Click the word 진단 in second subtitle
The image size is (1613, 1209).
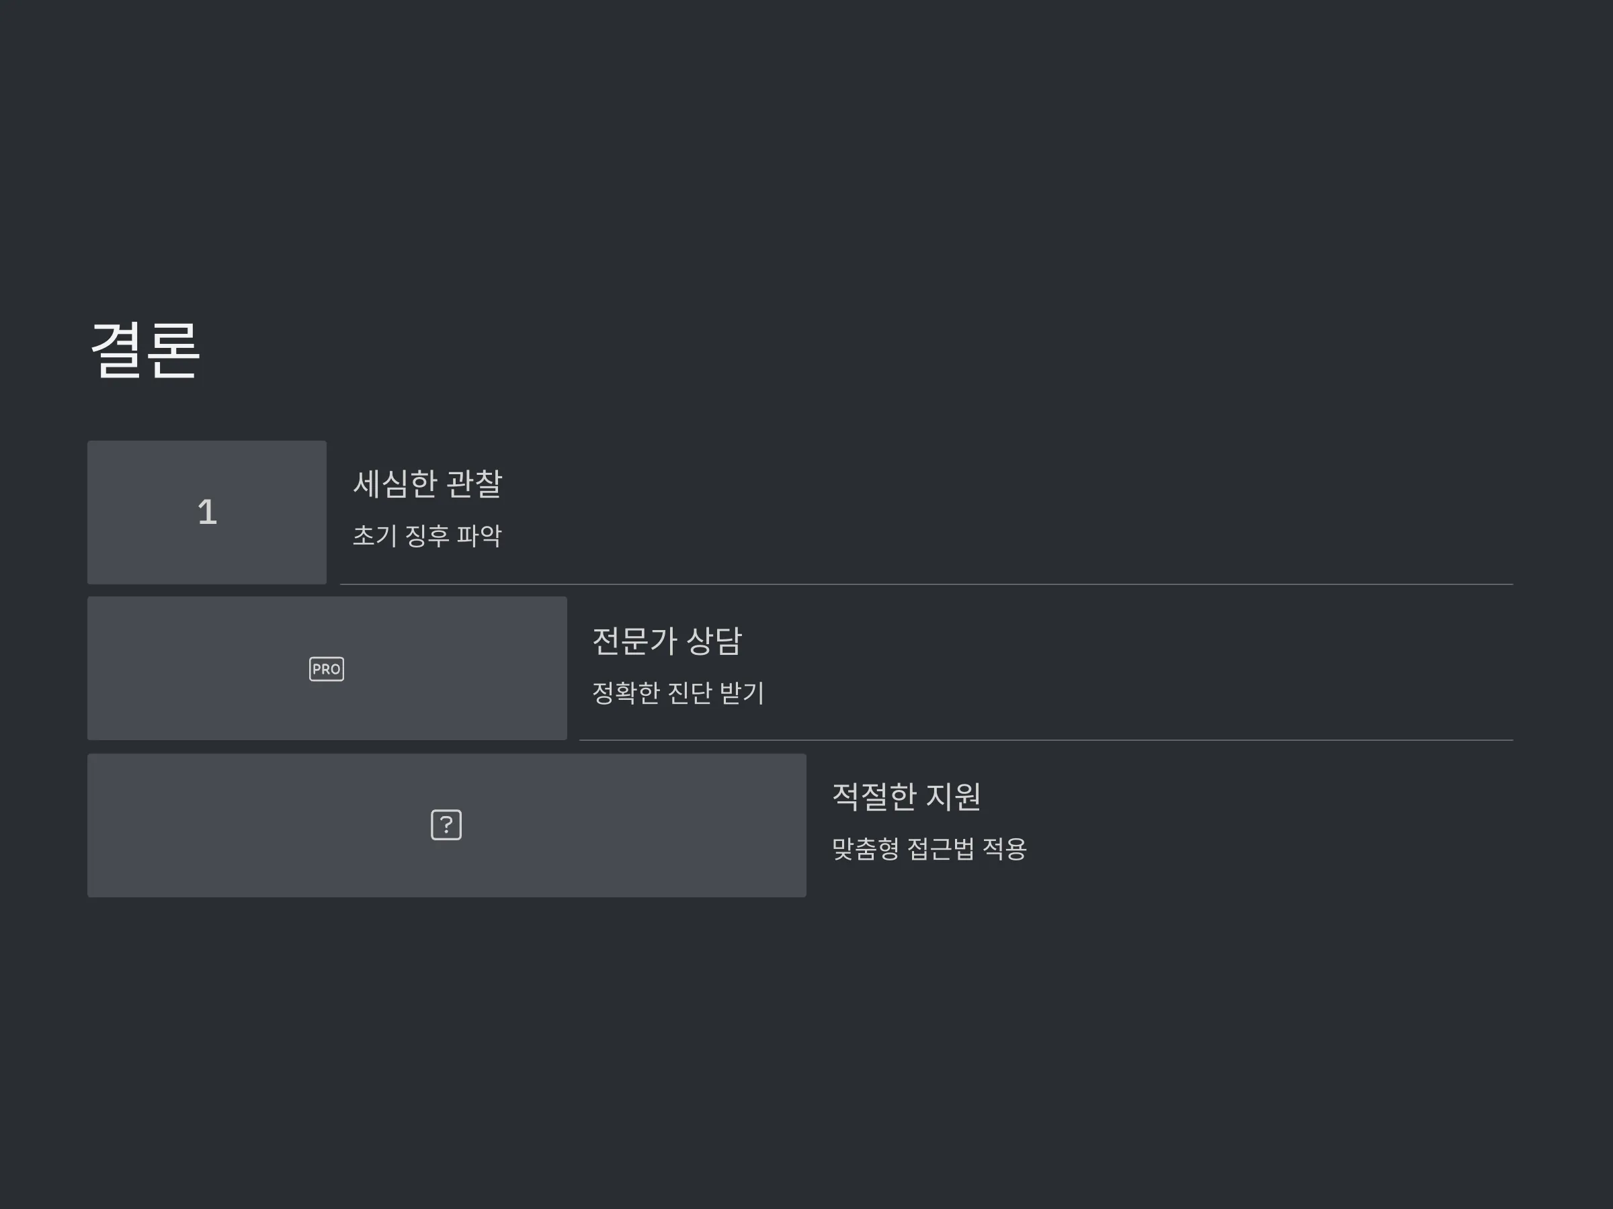(x=690, y=692)
